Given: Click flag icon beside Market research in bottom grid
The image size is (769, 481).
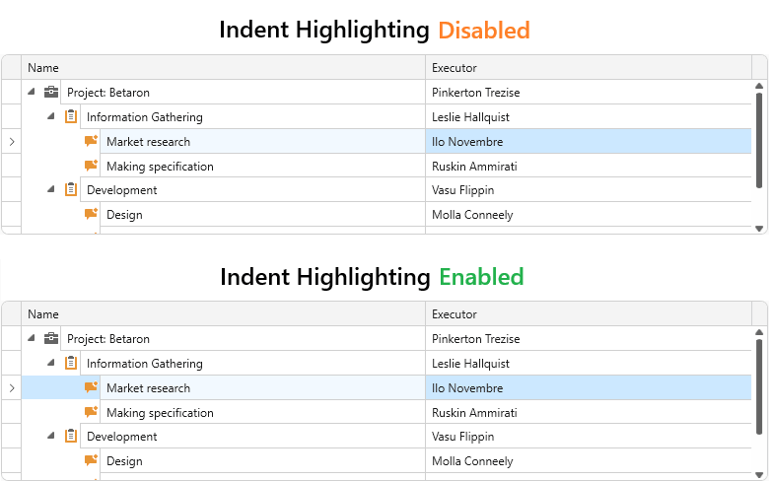Looking at the screenshot, I should [91, 387].
